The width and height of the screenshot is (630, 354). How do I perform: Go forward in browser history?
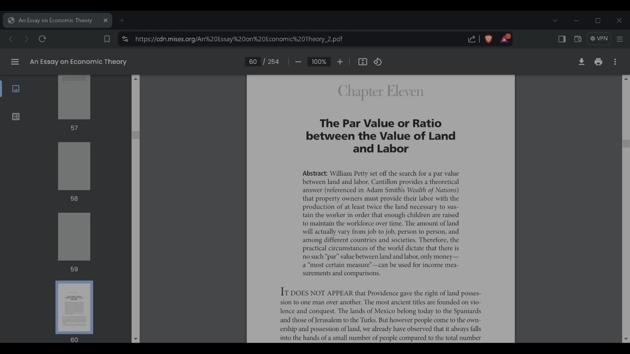tap(27, 39)
